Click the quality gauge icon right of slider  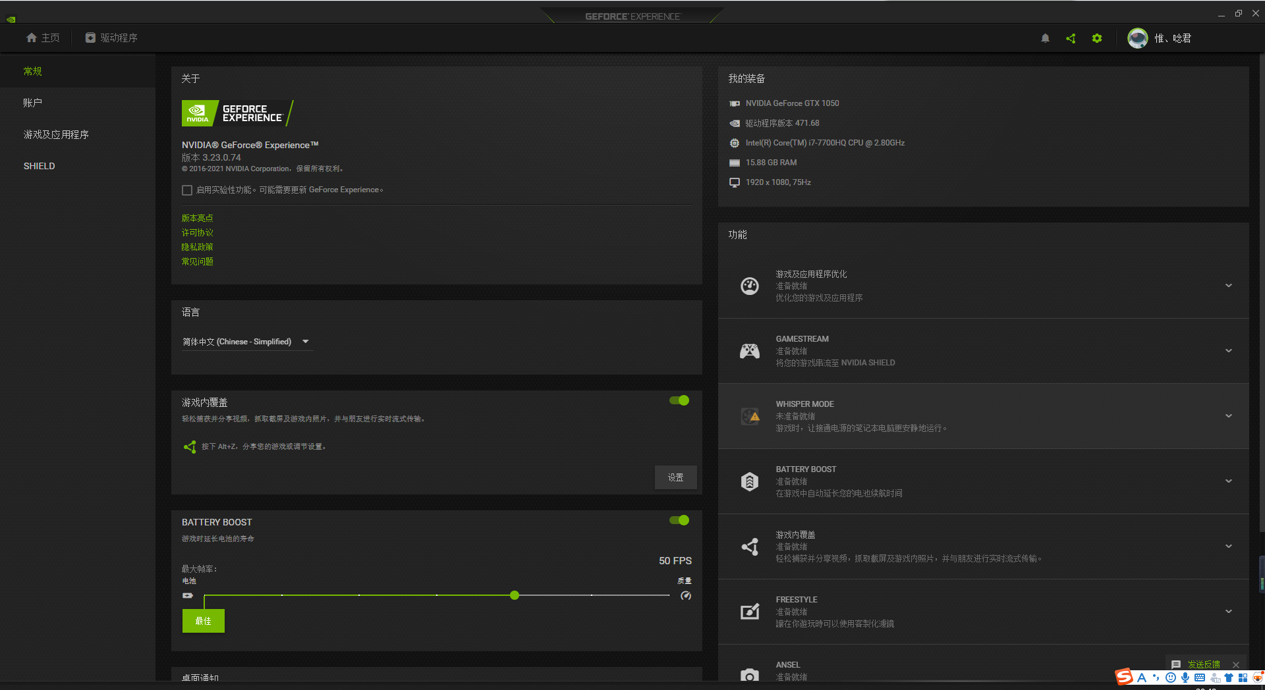tap(686, 595)
